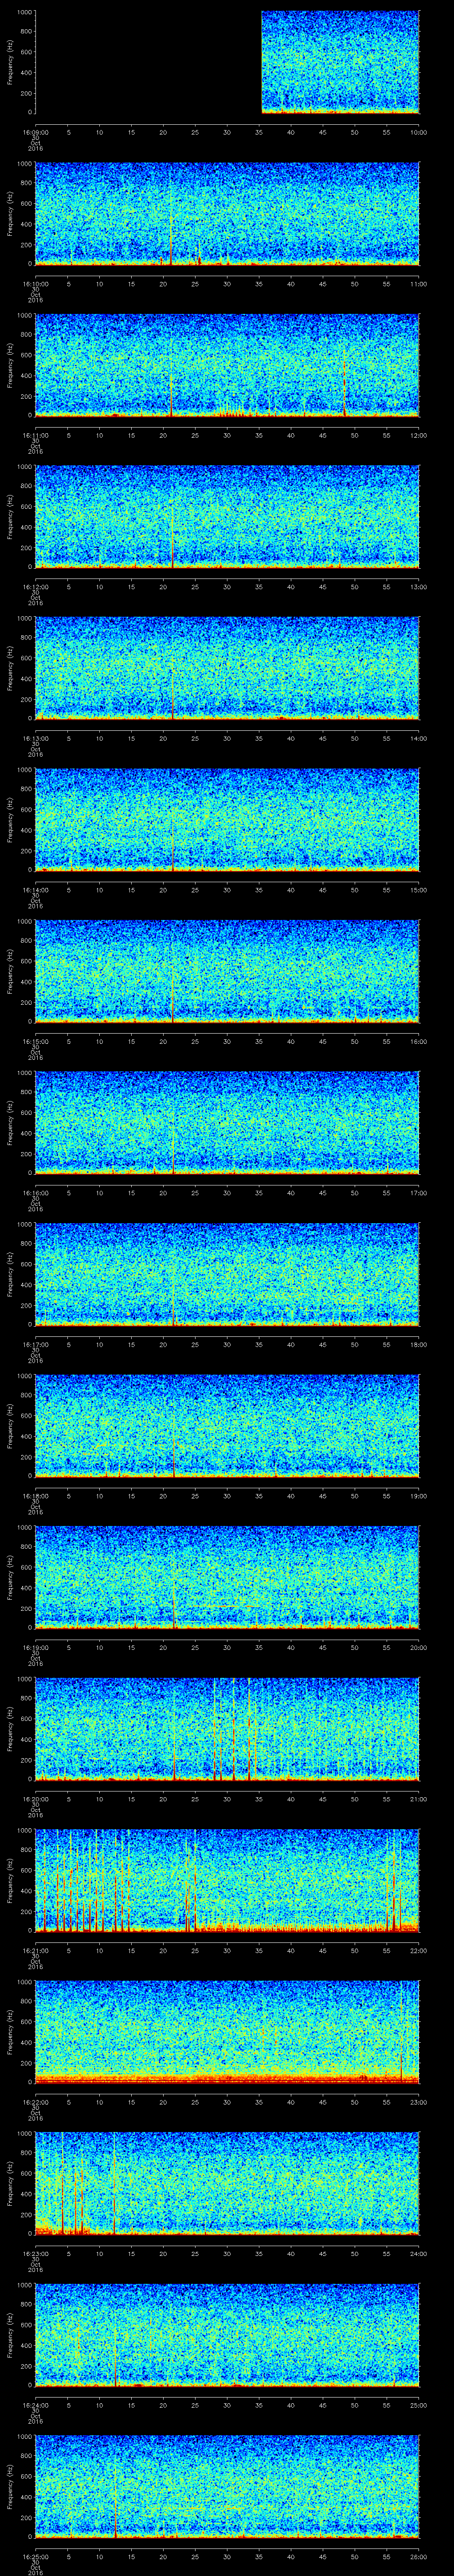Select the spectrogram plot beginning at 16:19:00

pos(227,1577)
